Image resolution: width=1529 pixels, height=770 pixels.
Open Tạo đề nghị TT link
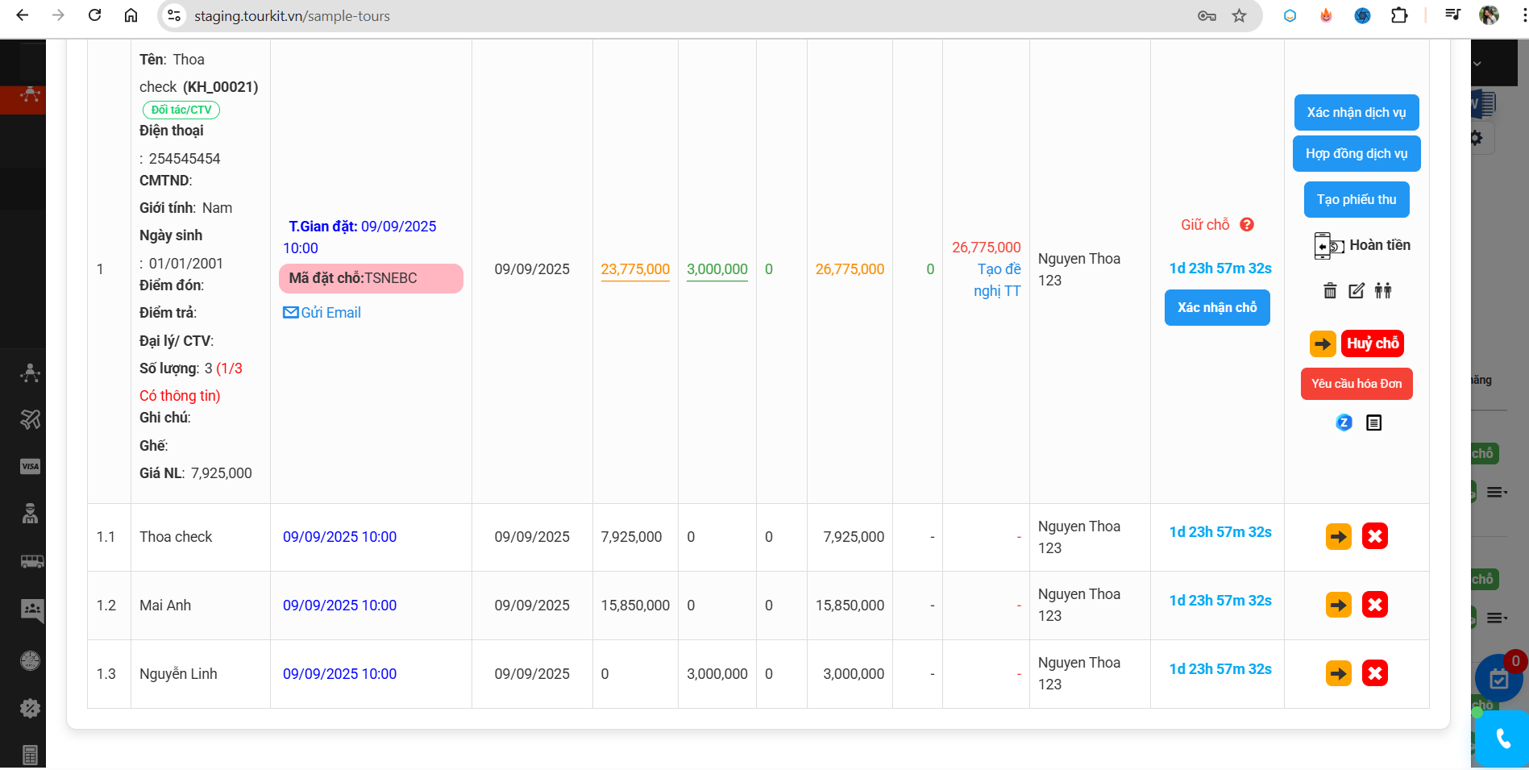point(998,281)
